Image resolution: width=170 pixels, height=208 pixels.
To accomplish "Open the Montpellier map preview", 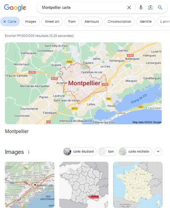I will (83, 83).
